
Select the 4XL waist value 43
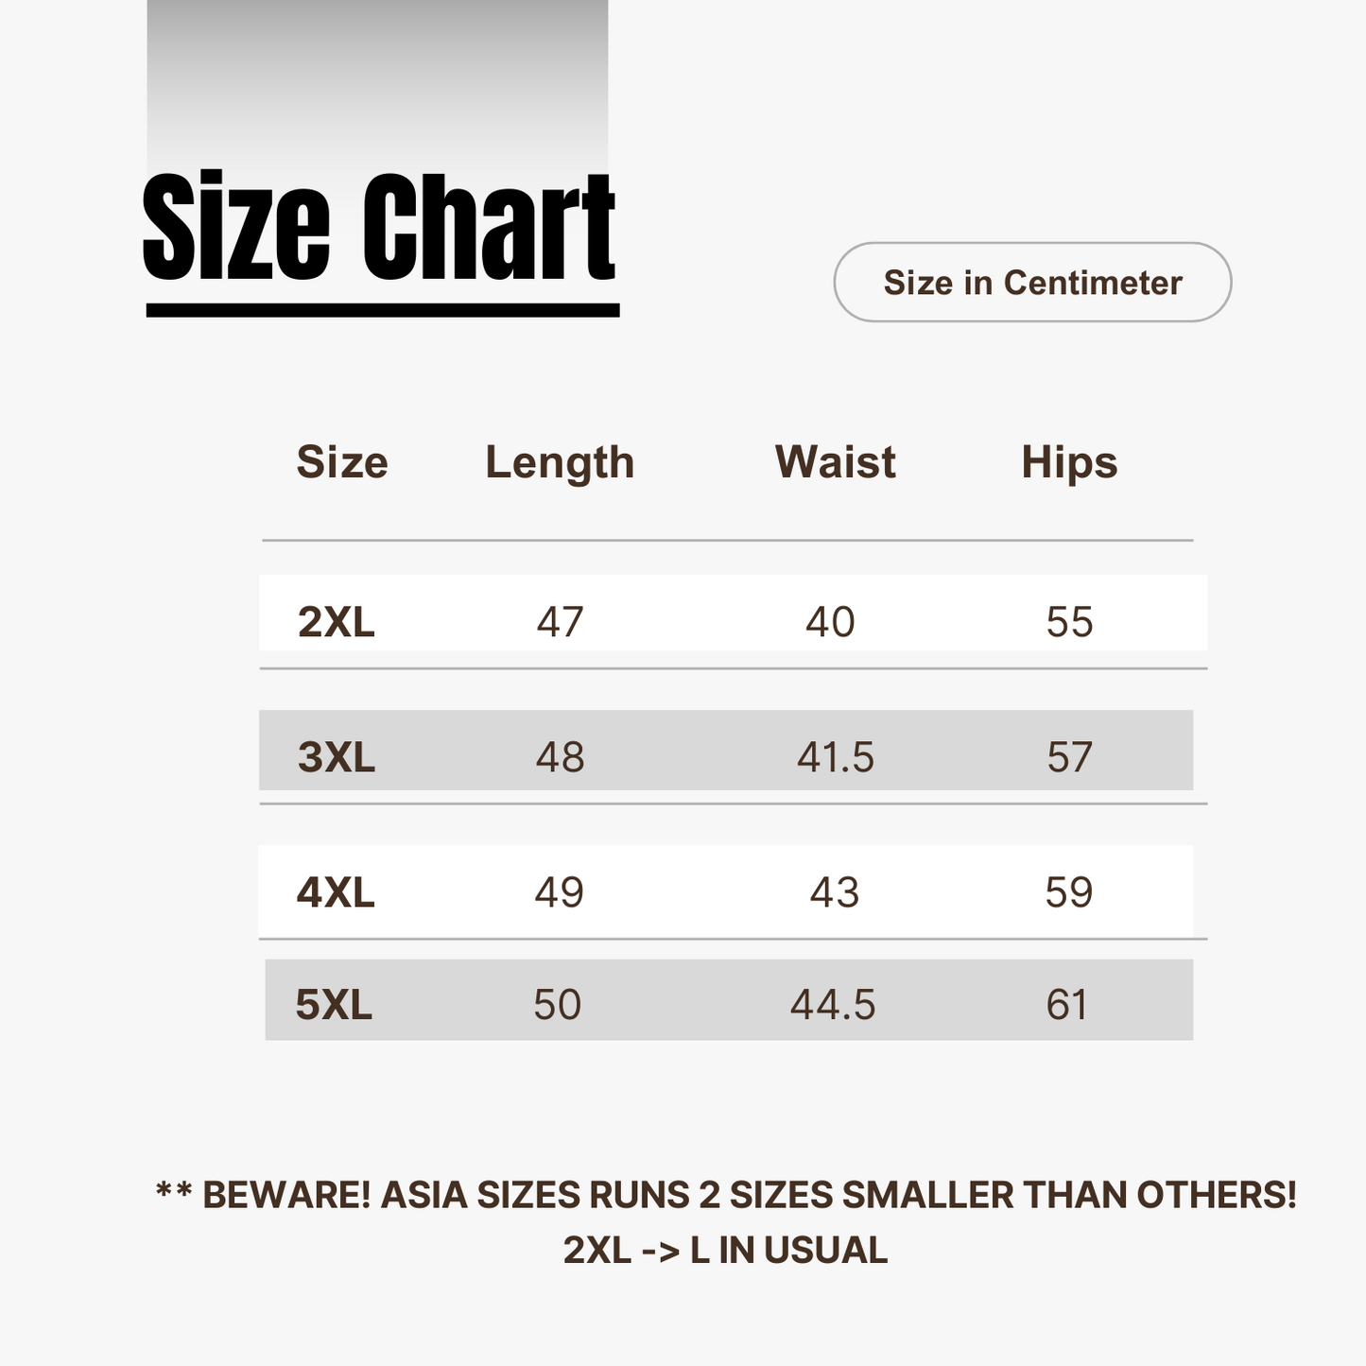click(x=835, y=892)
